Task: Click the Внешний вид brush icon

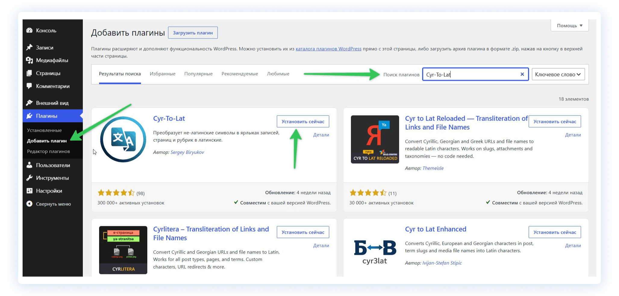Action: (x=29, y=103)
